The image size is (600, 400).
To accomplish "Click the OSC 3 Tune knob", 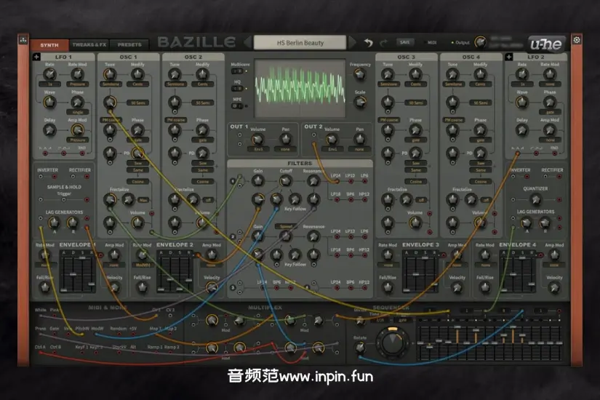I will pyautogui.click(x=388, y=74).
